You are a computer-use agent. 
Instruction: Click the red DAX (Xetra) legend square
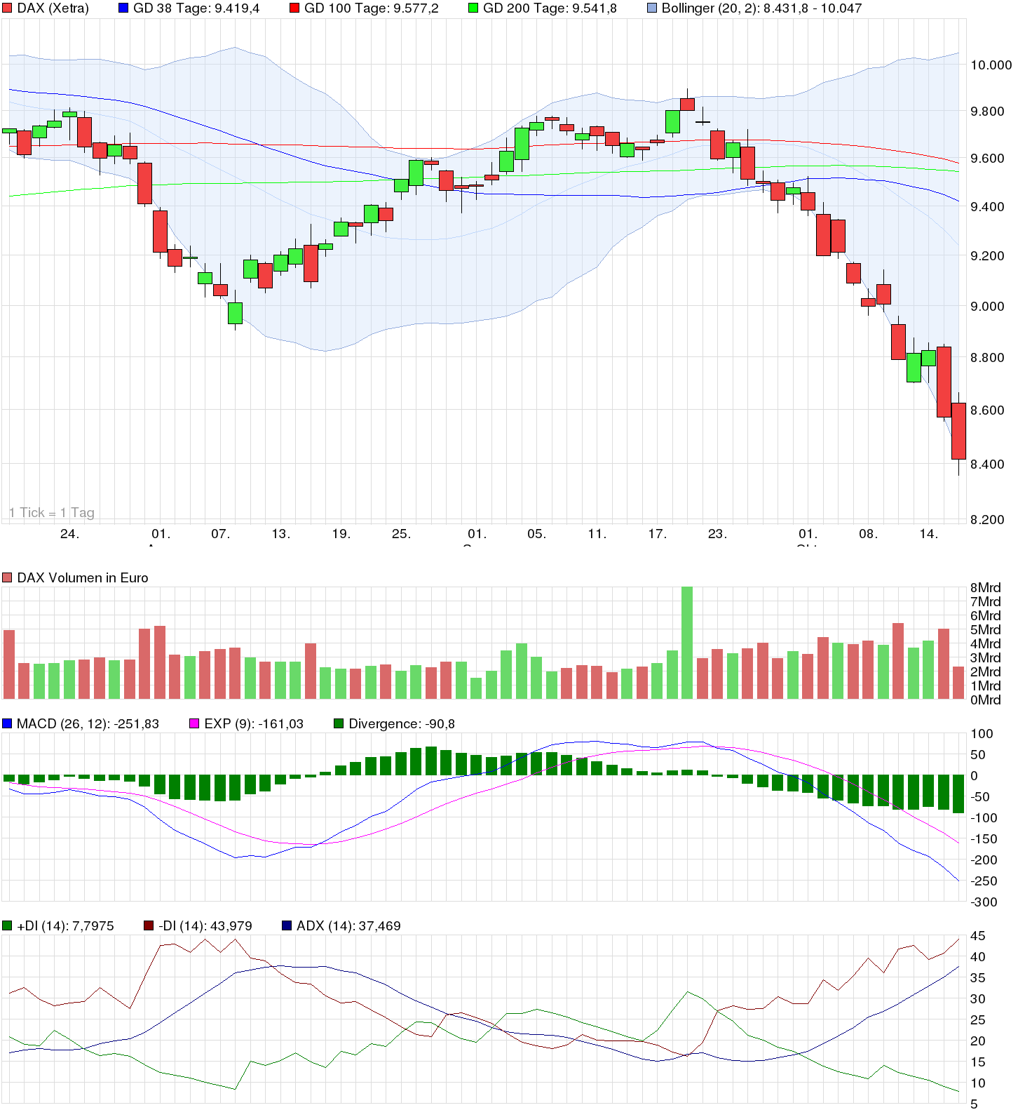click(x=8, y=8)
